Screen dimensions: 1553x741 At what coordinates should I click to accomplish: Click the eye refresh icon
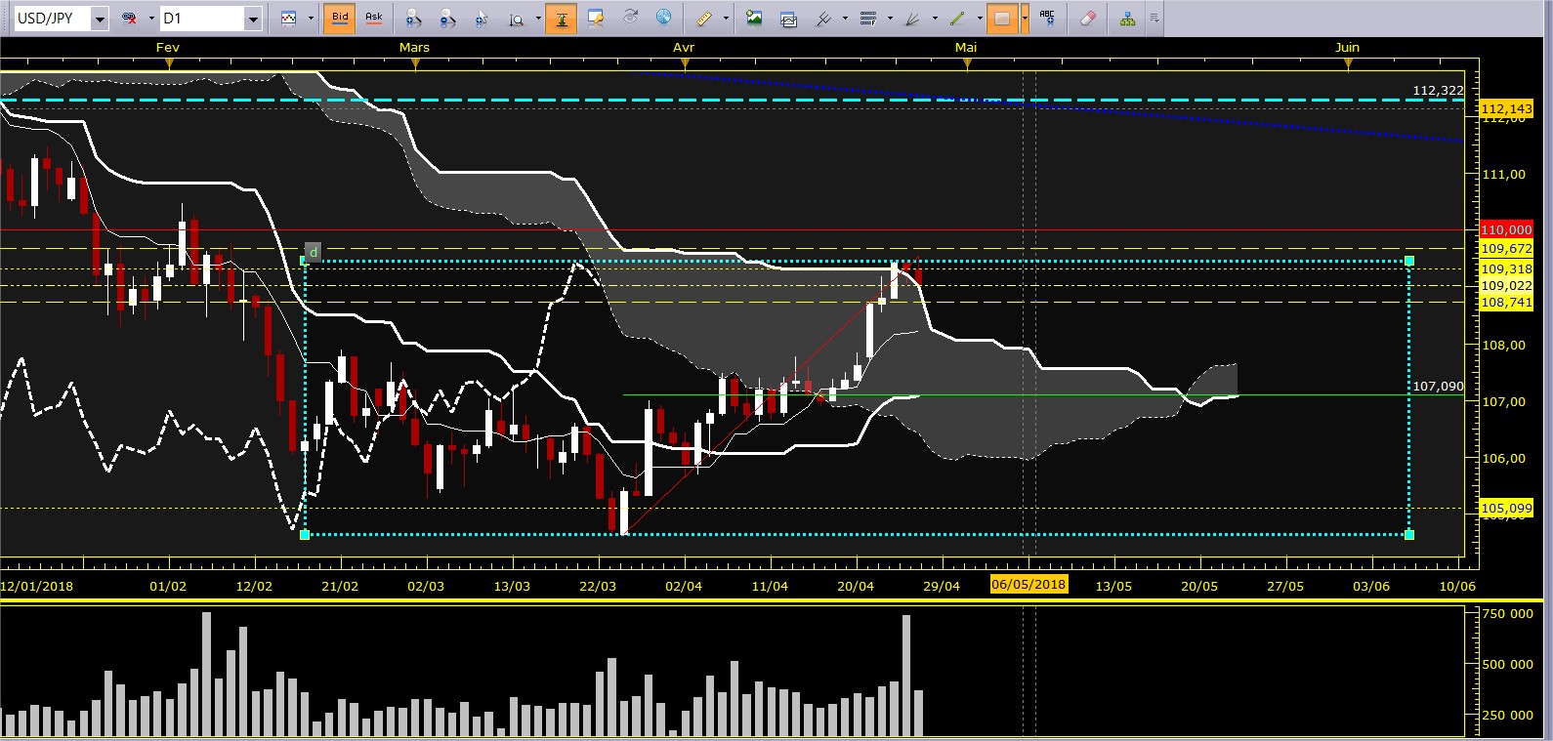tap(631, 19)
